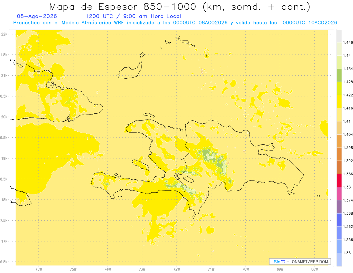Click the colorbar label '1.362'
The image size is (353, 273).
point(348,226)
